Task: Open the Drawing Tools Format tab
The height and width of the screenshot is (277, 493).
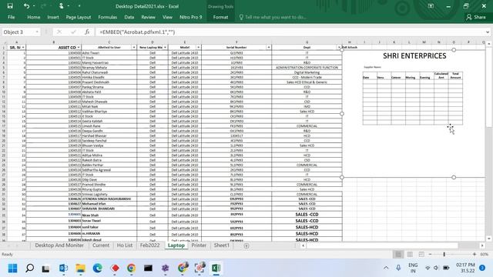Action: point(220,17)
